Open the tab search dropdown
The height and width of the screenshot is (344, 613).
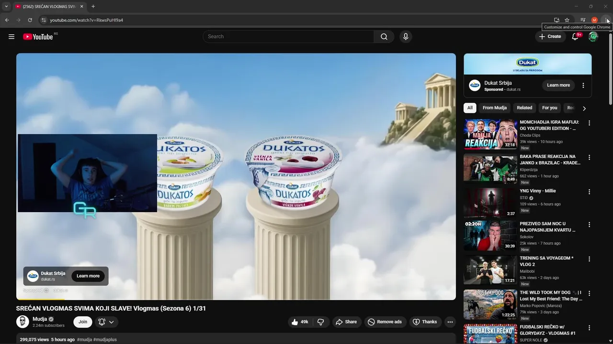coord(6,7)
